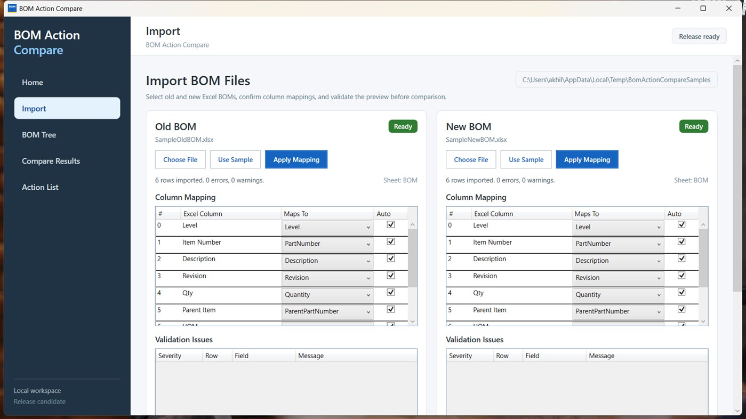This screenshot has height=419, width=746.
Task: Click the BOM app icon in title bar
Action: point(12,8)
